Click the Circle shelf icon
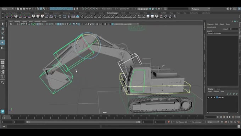This screenshot has width=241, height=136. (x=65, y=16)
